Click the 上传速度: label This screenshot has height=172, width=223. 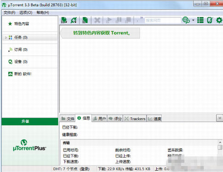click(x=123, y=161)
